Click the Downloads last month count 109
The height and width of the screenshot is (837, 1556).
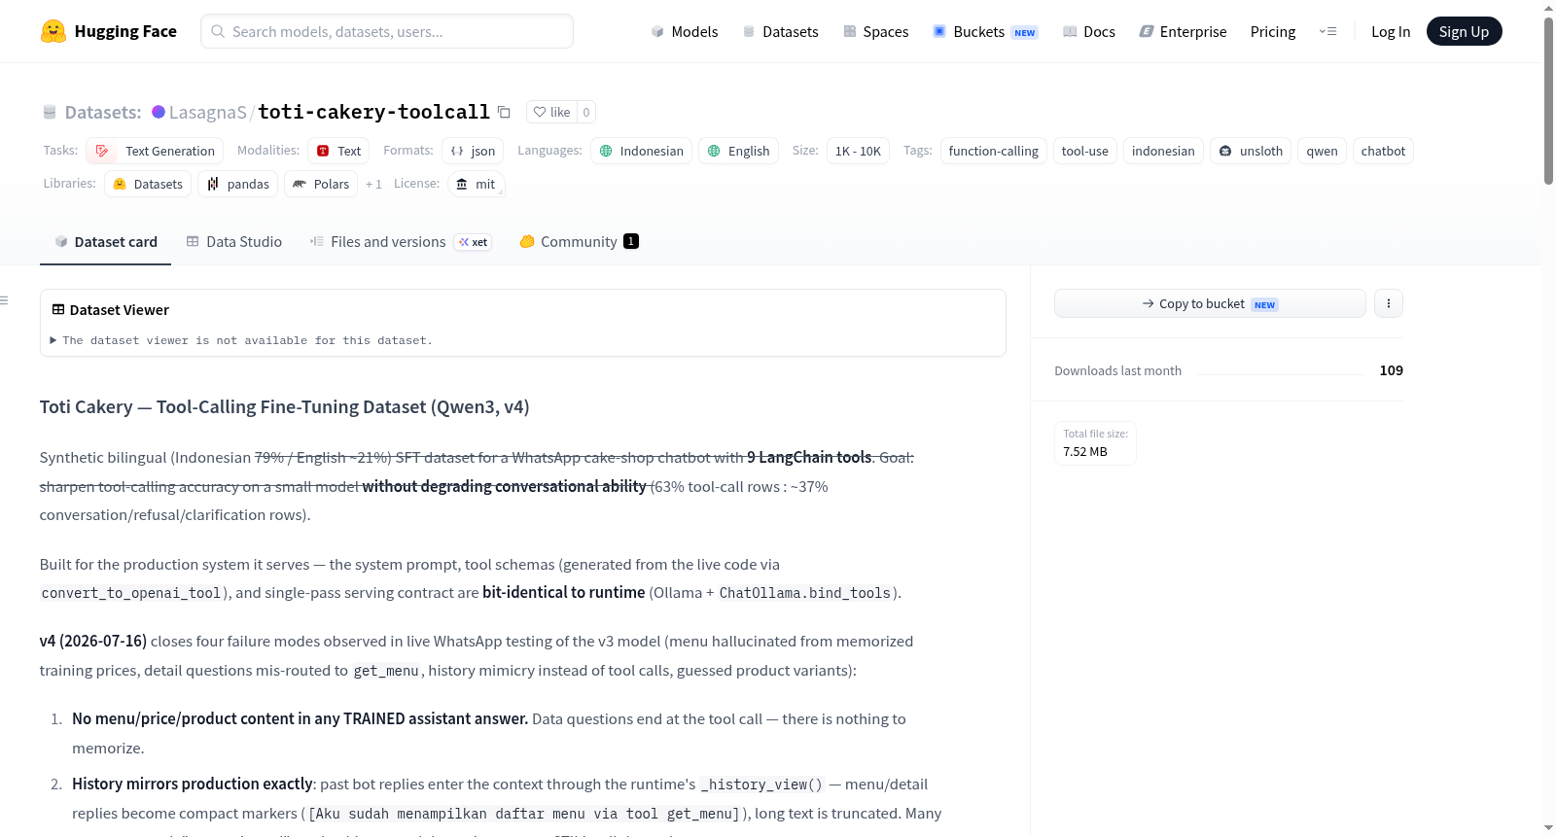point(1391,370)
